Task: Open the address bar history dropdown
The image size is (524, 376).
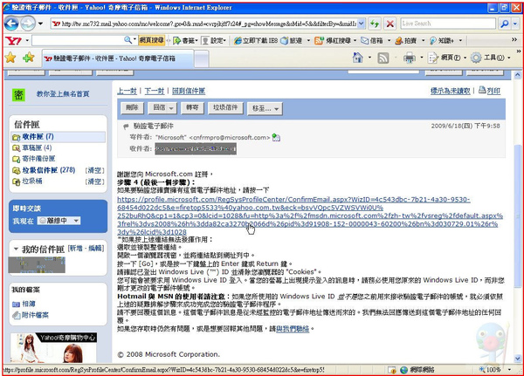Action: [x=361, y=24]
